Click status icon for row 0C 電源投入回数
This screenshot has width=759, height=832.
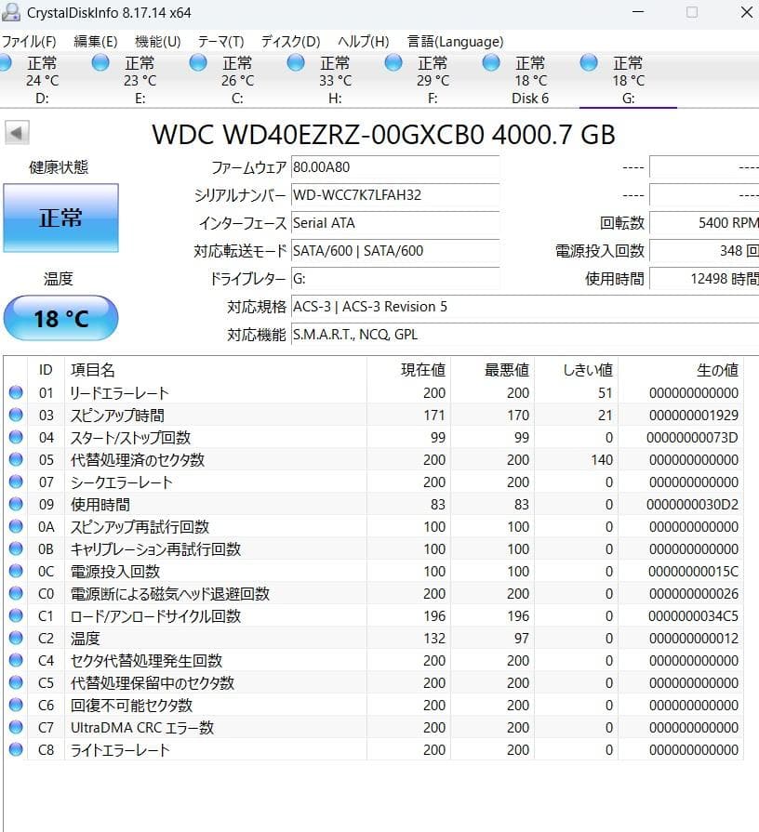pos(16,571)
